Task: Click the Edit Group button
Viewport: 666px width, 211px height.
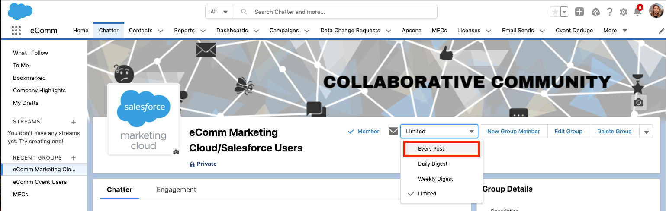Action: tap(568, 131)
